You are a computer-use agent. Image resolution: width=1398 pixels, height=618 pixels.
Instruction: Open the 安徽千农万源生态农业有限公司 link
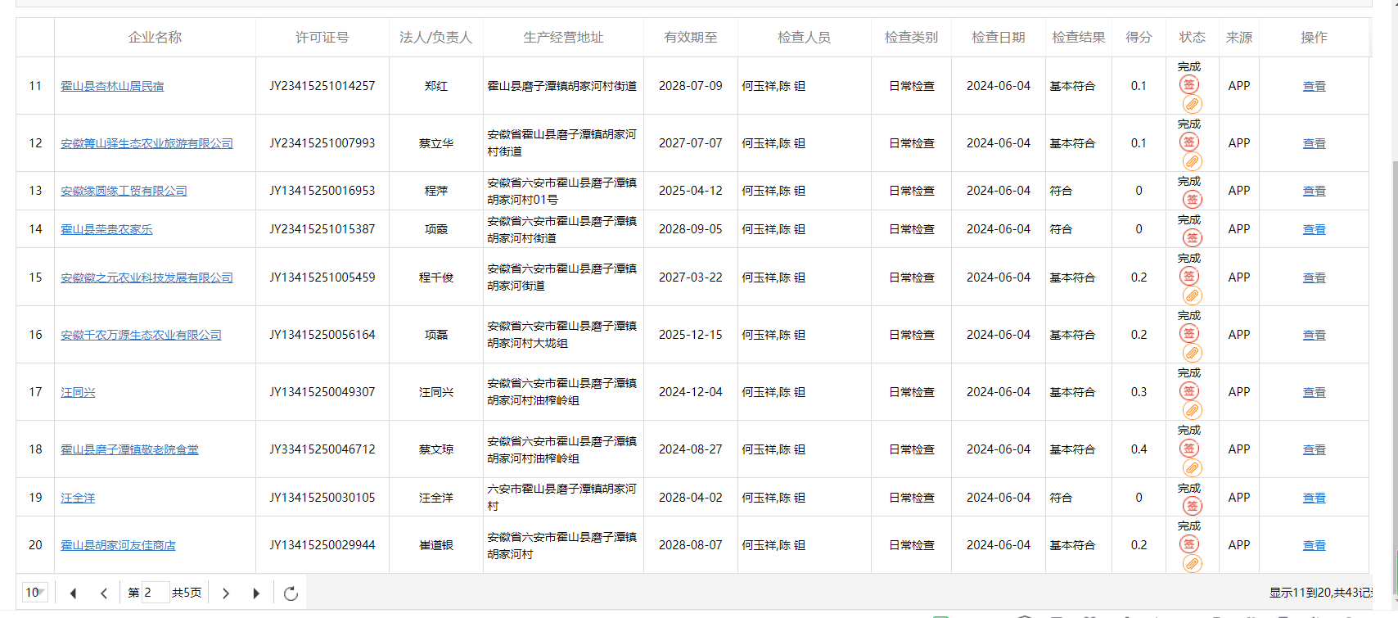coord(141,335)
